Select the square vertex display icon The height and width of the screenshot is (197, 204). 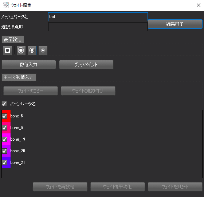coord(8,51)
